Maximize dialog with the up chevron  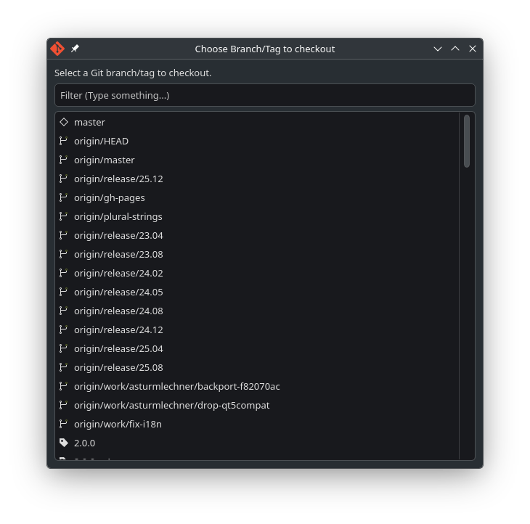coord(455,49)
